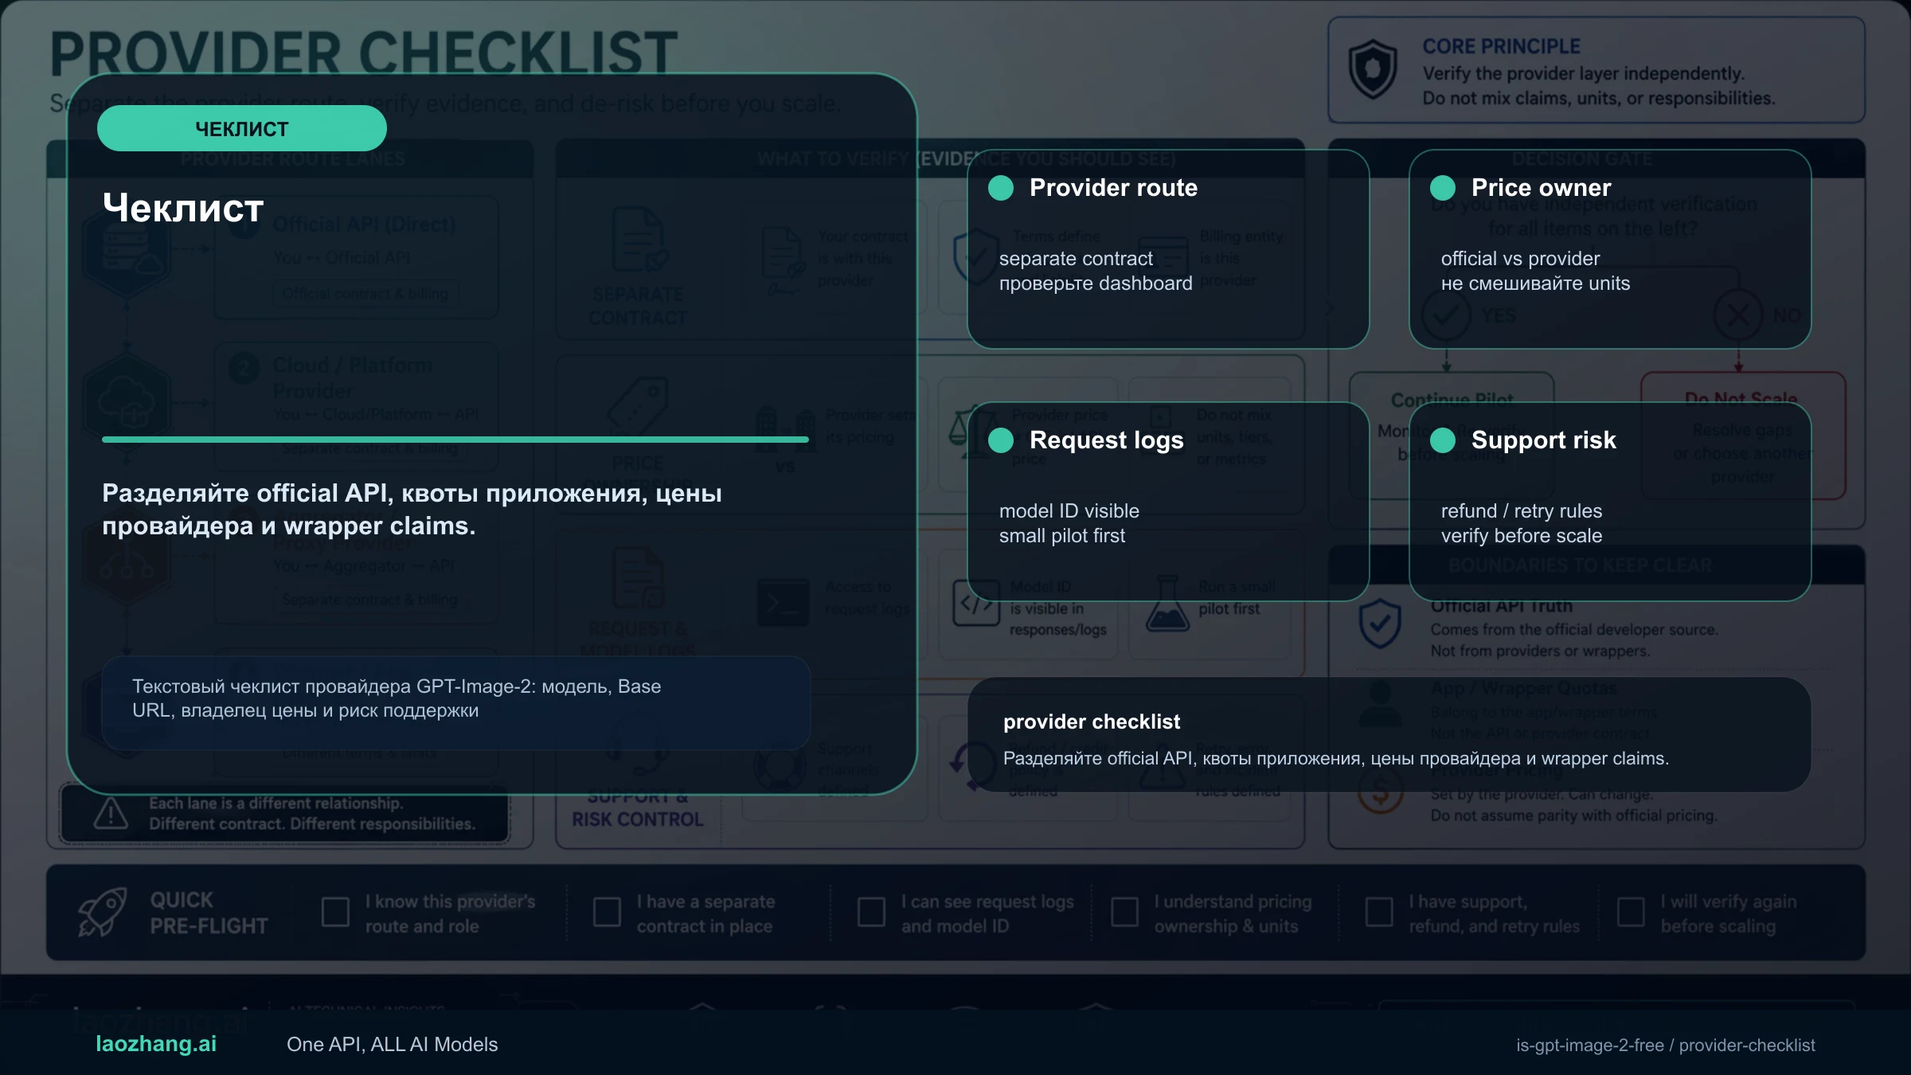Click the laozhang.ai footer link
Screen dimensions: 1911x1075
[156, 1044]
